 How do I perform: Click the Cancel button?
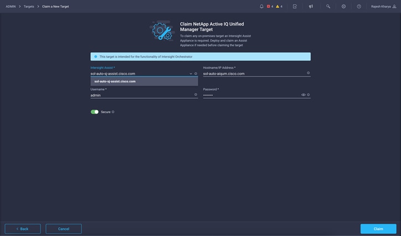point(64,229)
